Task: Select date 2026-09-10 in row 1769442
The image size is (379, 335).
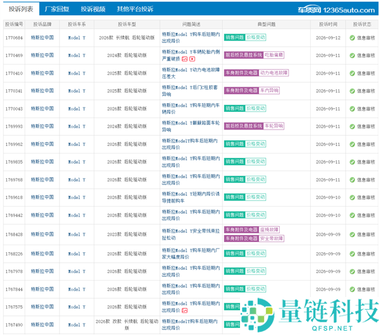Action: tap(328, 216)
